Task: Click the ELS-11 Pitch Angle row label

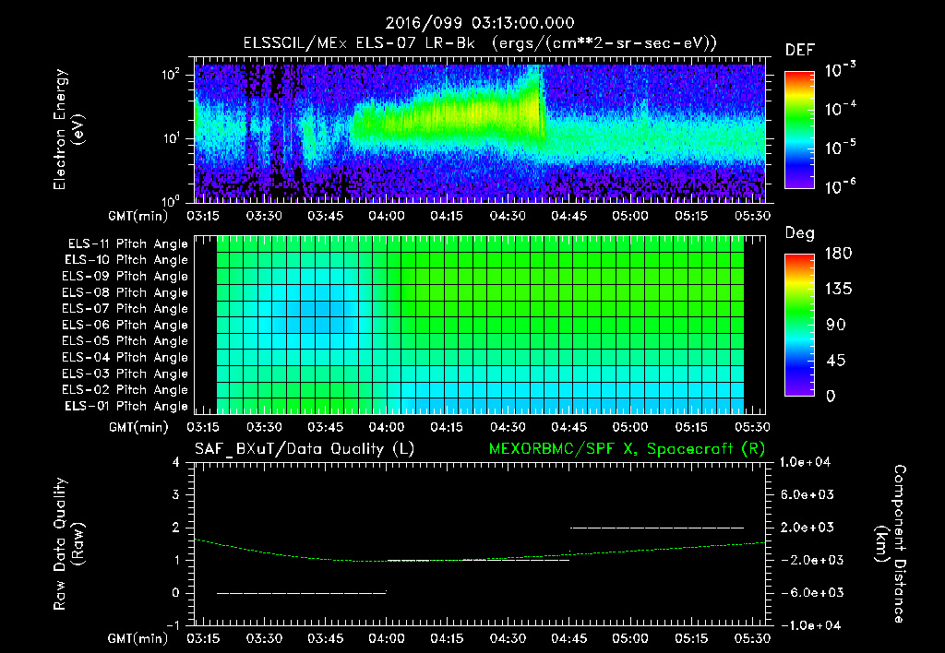Action: tap(127, 244)
